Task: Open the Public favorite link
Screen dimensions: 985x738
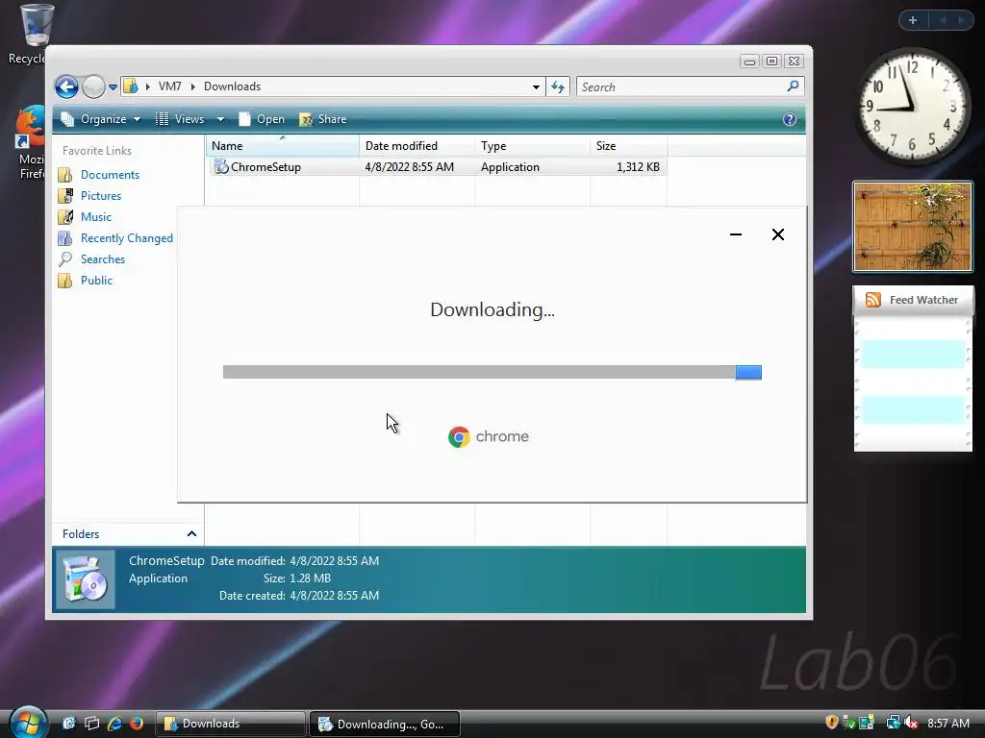Action: (96, 281)
